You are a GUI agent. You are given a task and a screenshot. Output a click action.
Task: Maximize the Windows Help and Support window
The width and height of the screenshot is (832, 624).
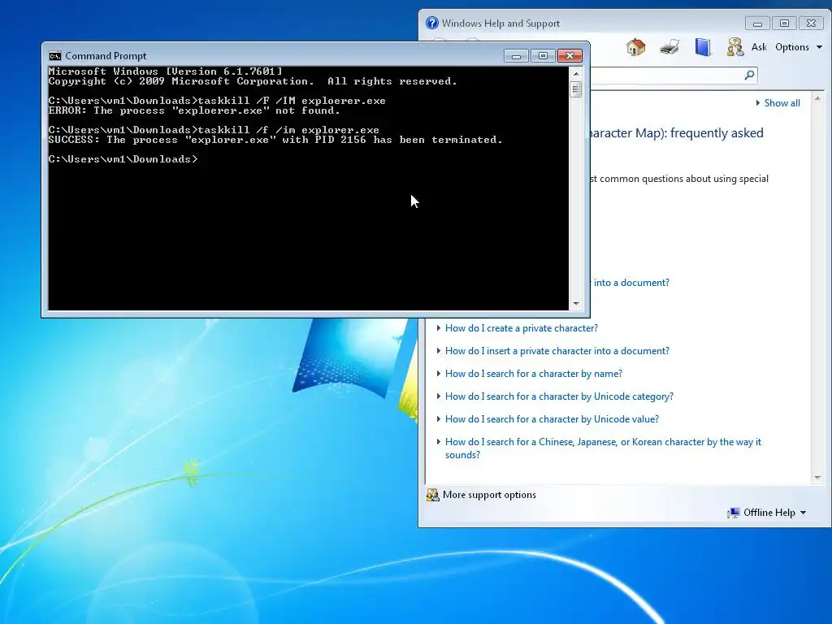click(x=784, y=24)
